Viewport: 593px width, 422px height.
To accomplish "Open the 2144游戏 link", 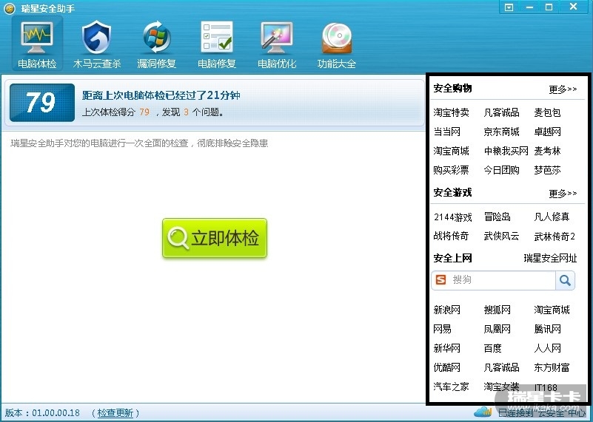I will [x=452, y=217].
